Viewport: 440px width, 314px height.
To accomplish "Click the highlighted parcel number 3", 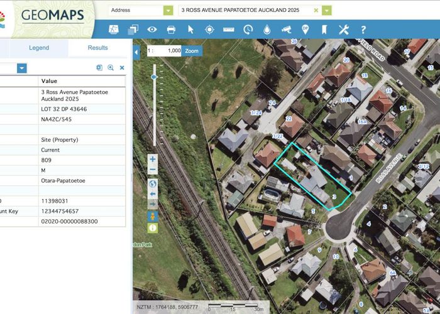I will [334, 197].
